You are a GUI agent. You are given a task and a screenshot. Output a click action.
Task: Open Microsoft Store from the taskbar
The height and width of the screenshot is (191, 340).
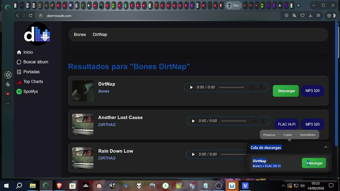click(x=73, y=186)
